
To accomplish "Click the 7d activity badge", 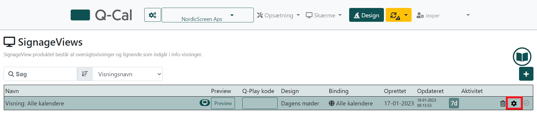I will 454,103.
